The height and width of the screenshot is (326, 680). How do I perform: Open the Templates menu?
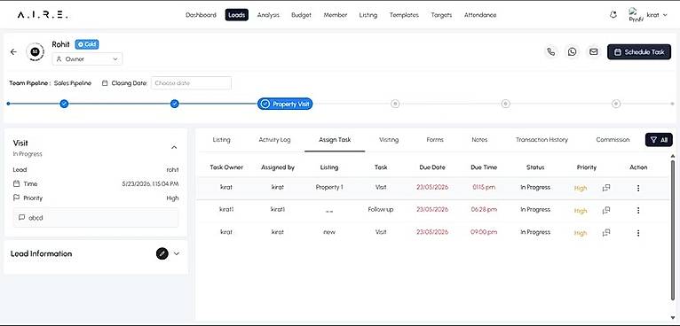click(404, 15)
